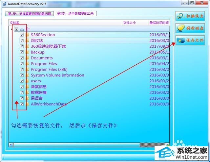Viewport: 210px width, 162px height.
Task: Click the 扫描恢复 scan recover button
Action: coord(190,16)
